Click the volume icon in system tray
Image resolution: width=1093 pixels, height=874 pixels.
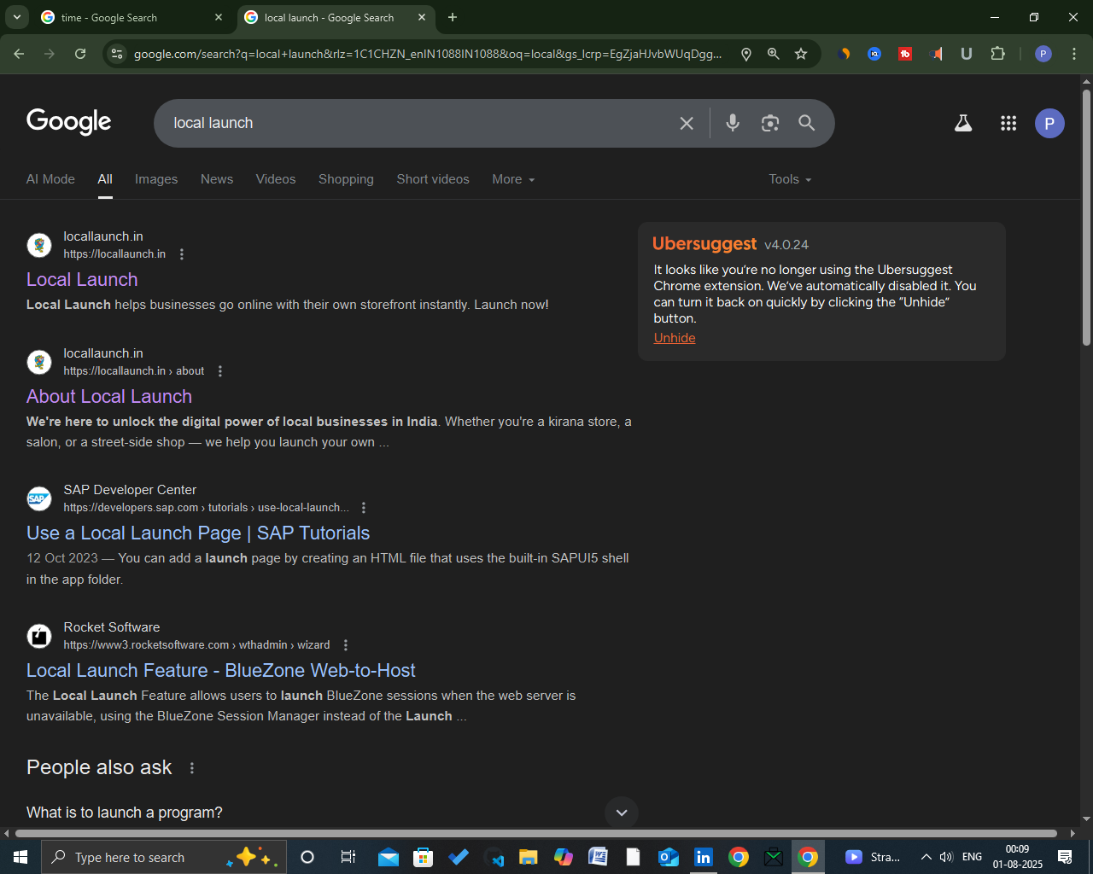pyautogui.click(x=946, y=857)
